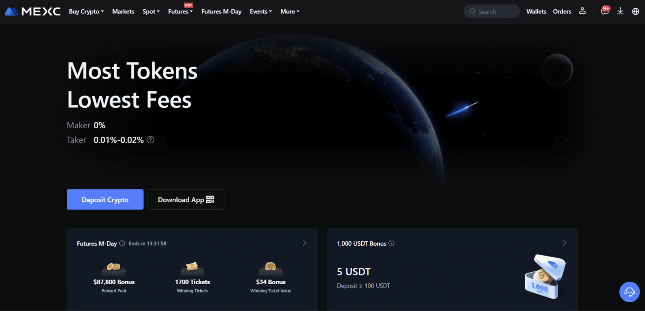This screenshot has width=645, height=311.
Task: Click the 1,000 USDT Bonus info icon
Action: point(391,243)
